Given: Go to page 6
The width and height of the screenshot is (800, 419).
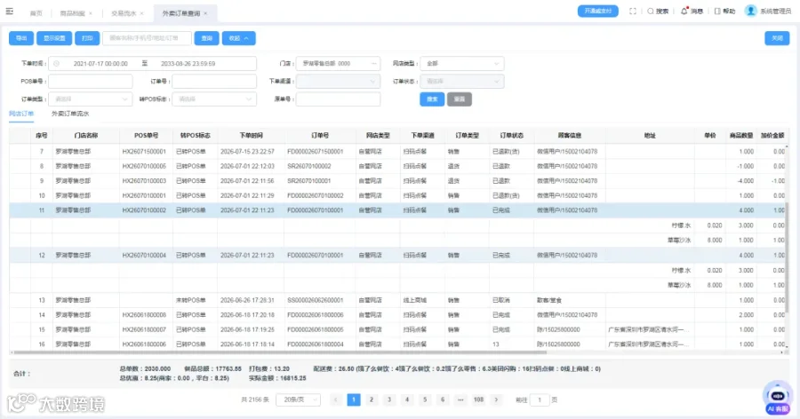Looking at the screenshot, I should 443,399.
